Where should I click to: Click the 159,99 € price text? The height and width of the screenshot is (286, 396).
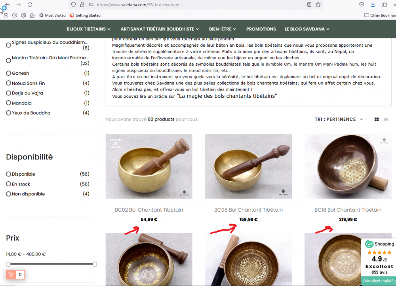pyautogui.click(x=249, y=220)
